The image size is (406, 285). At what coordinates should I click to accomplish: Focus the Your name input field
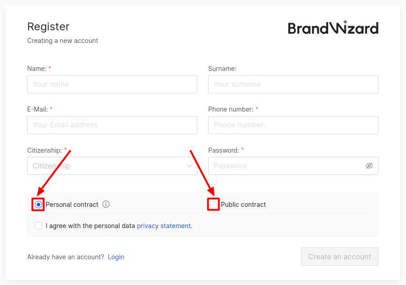coord(112,84)
